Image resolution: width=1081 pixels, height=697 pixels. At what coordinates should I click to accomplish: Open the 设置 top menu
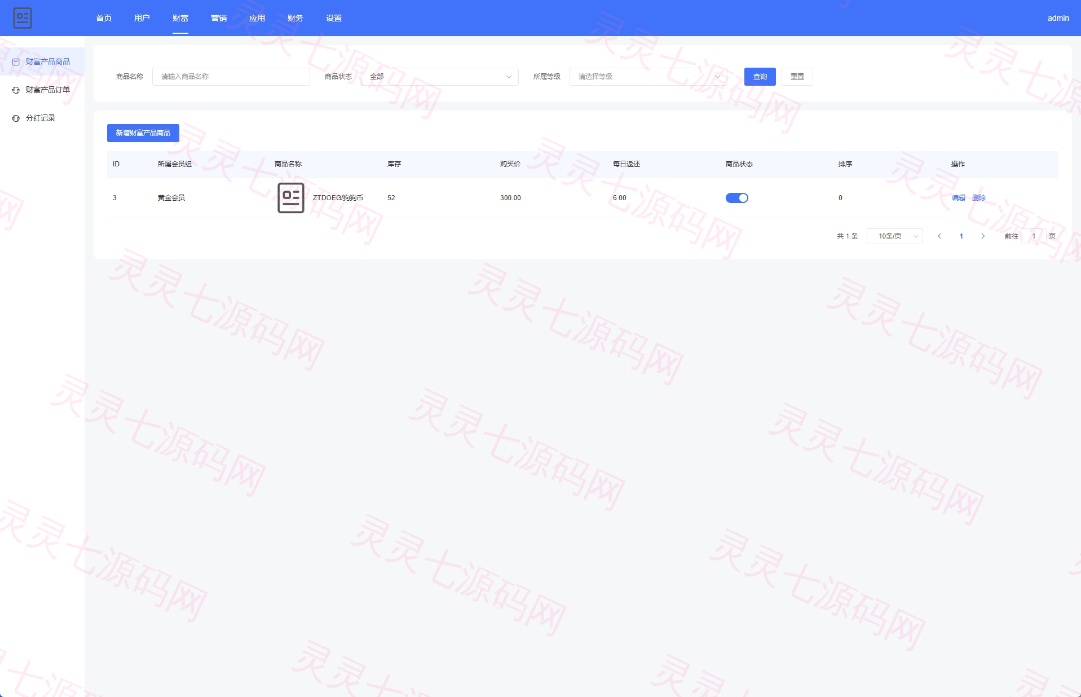[334, 18]
